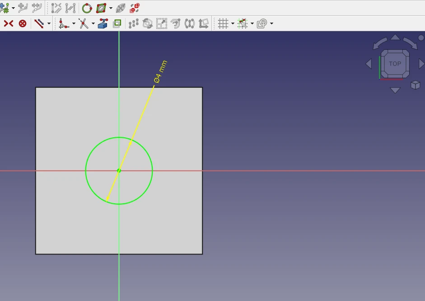This screenshot has width=425, height=301.
Task: Click the symmetry constraint icon
Action: [9, 24]
